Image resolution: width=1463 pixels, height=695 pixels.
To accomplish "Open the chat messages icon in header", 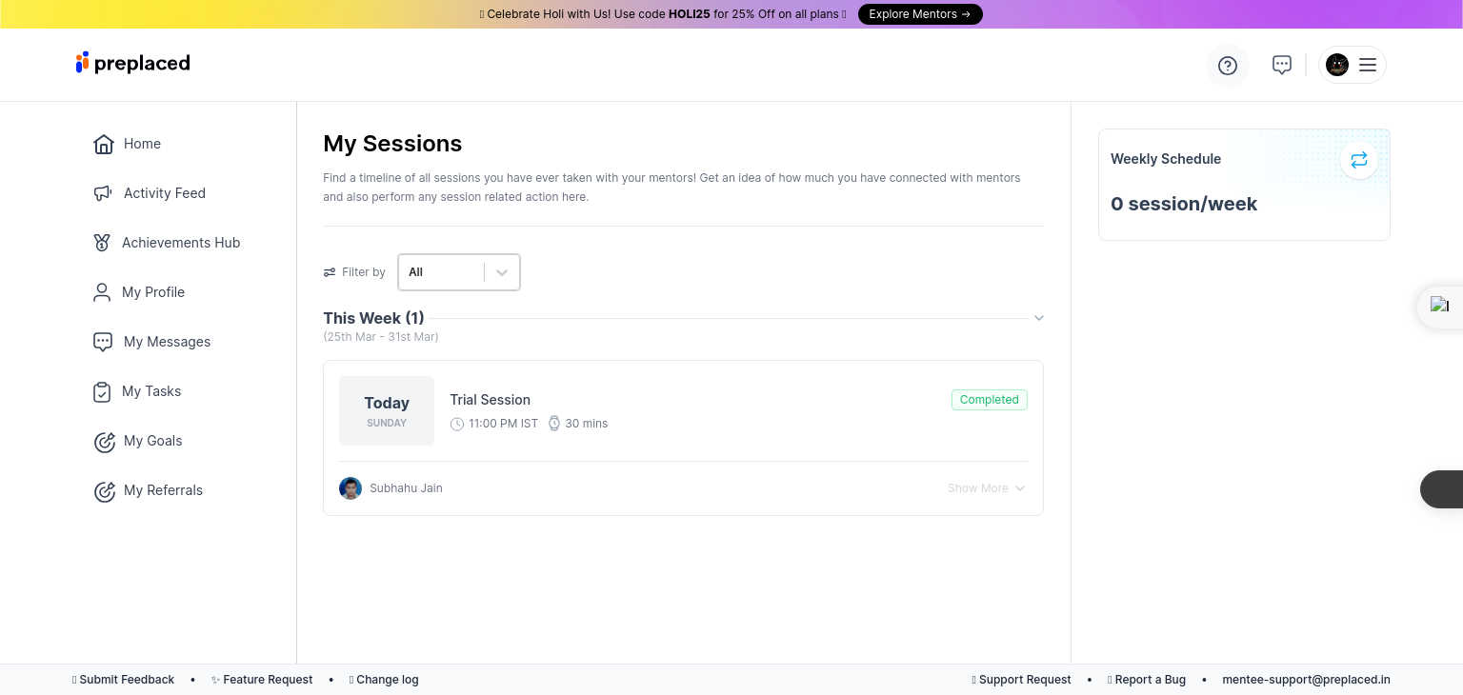I will tap(1282, 65).
